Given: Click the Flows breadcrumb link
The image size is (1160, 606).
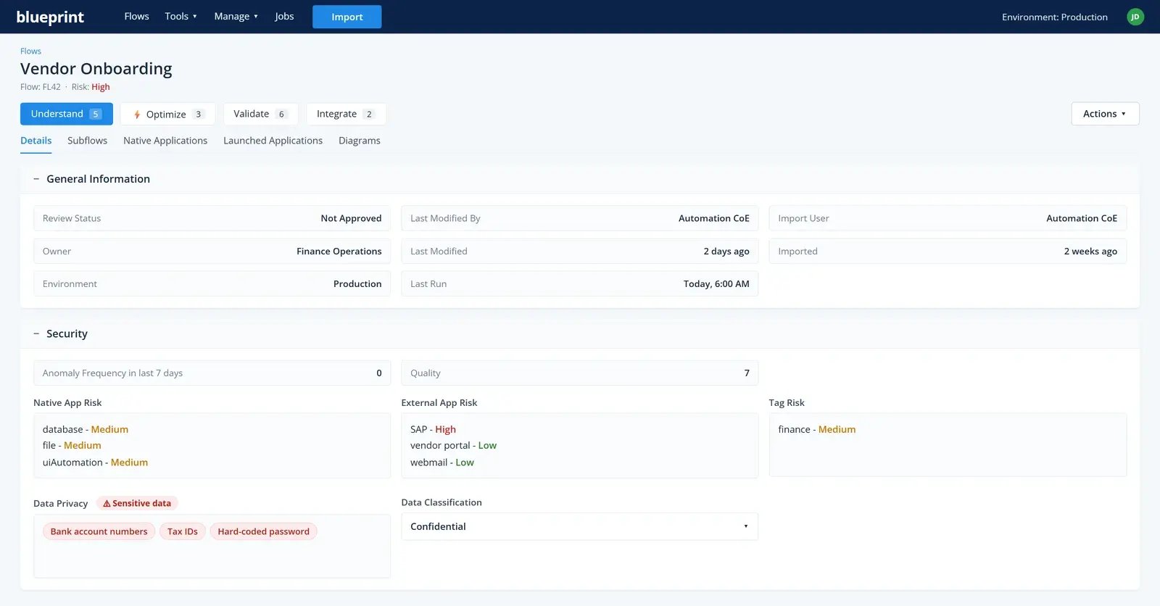Looking at the screenshot, I should [x=30, y=51].
